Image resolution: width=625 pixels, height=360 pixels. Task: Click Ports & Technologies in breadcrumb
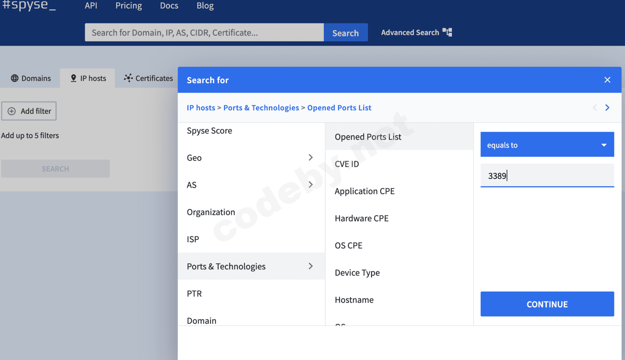click(x=261, y=108)
